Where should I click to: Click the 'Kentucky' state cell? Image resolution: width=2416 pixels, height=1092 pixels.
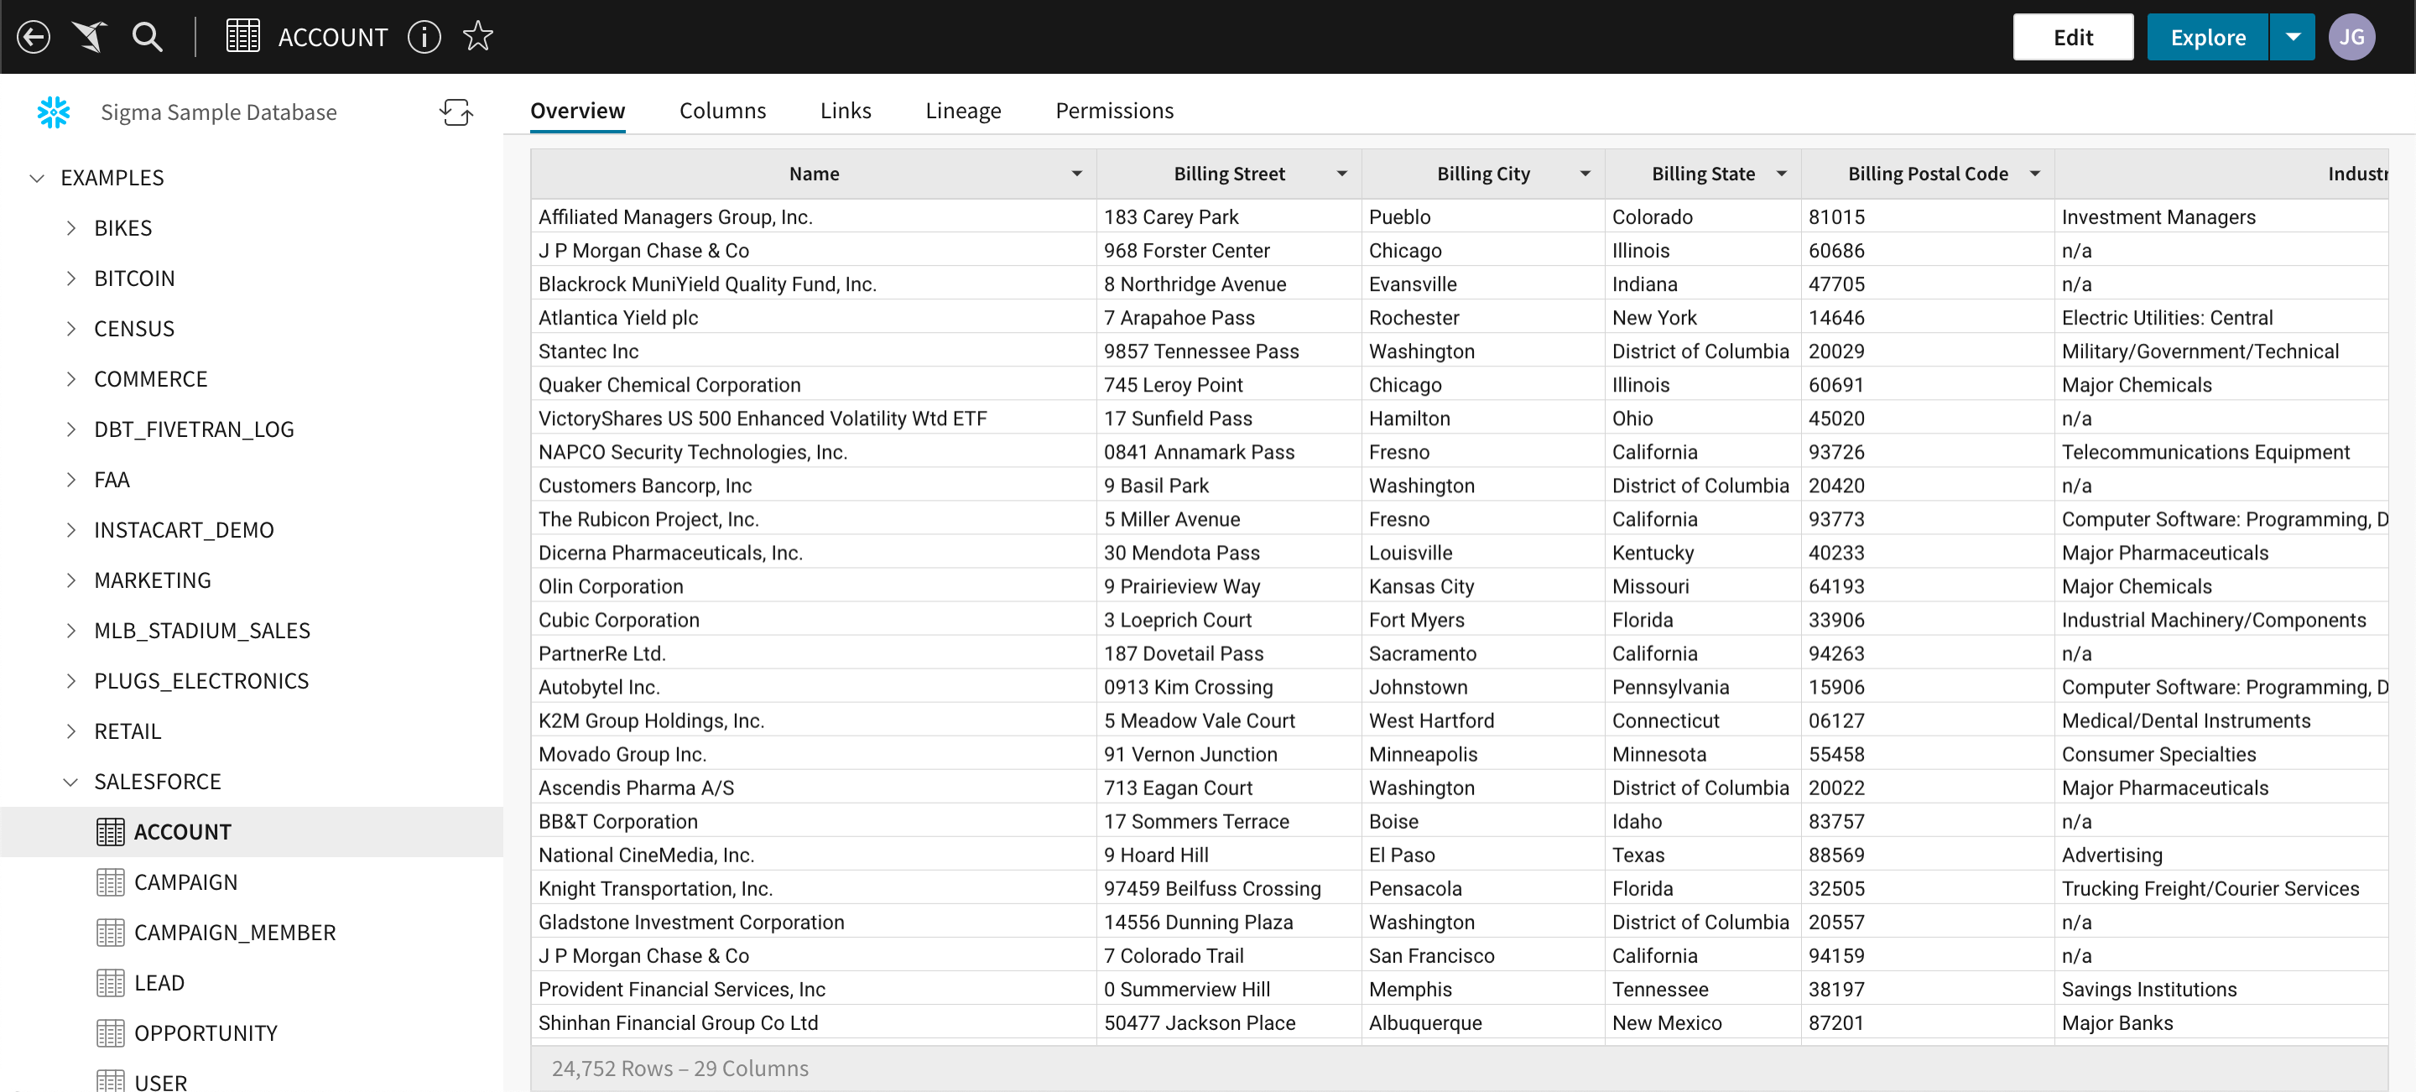click(1702, 553)
